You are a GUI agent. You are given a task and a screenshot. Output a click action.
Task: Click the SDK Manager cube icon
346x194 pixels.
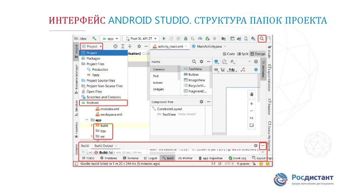coord(253,39)
